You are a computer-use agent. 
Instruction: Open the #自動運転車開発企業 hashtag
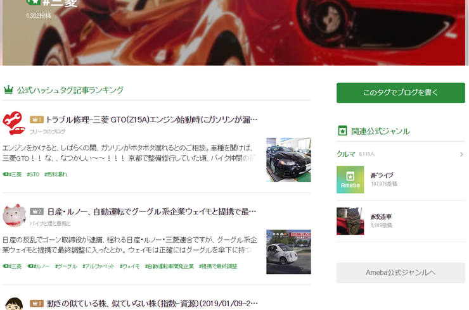coord(169,266)
